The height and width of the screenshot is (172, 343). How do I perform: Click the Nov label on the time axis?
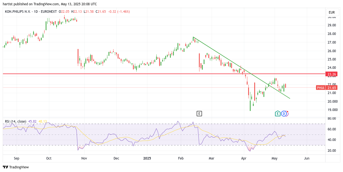[x=84, y=158]
